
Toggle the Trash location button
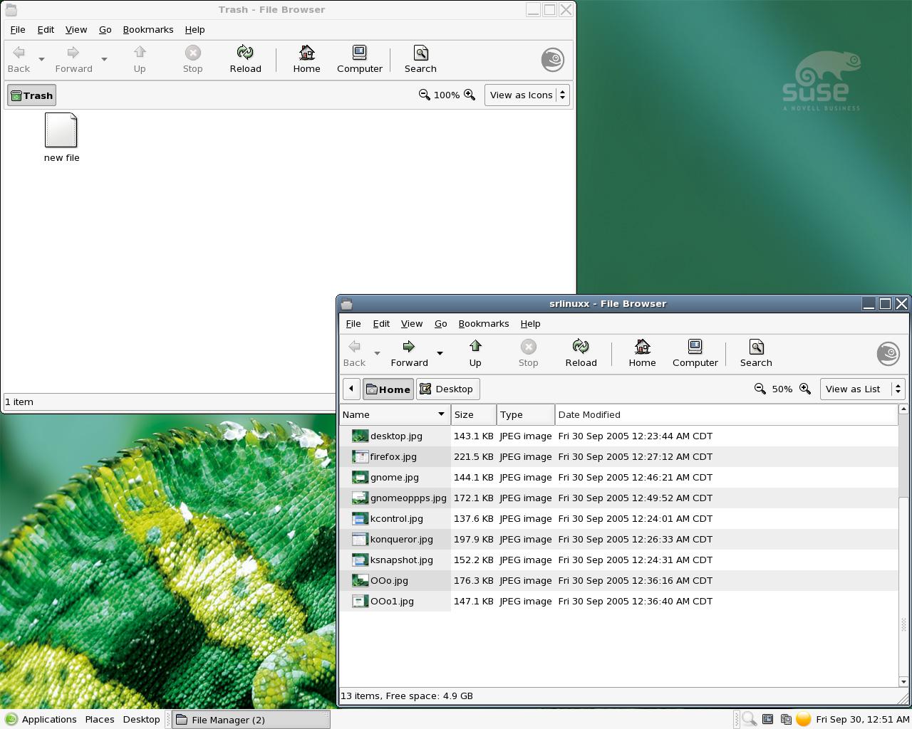tap(32, 95)
